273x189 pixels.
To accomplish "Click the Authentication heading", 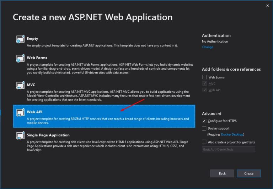I will click(216, 36).
